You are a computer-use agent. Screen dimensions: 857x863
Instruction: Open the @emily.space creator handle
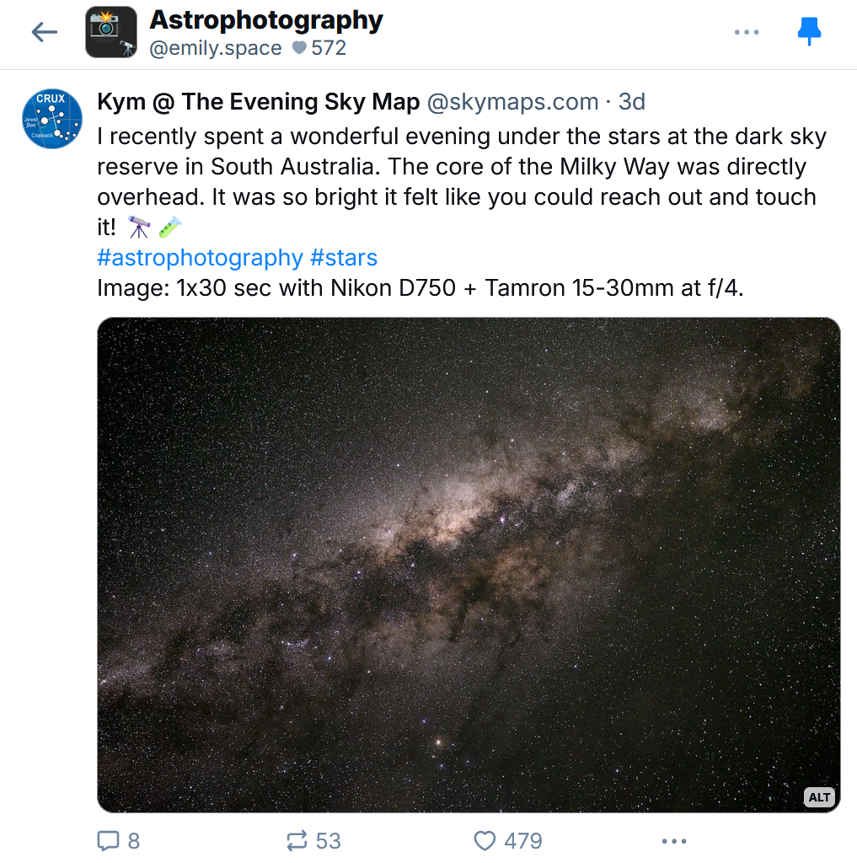pos(216,48)
